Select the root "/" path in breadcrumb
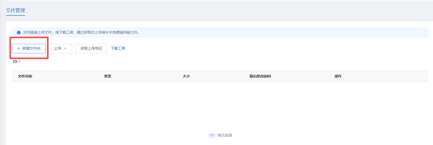Screen dimensions: 433x145 [x=20, y=62]
